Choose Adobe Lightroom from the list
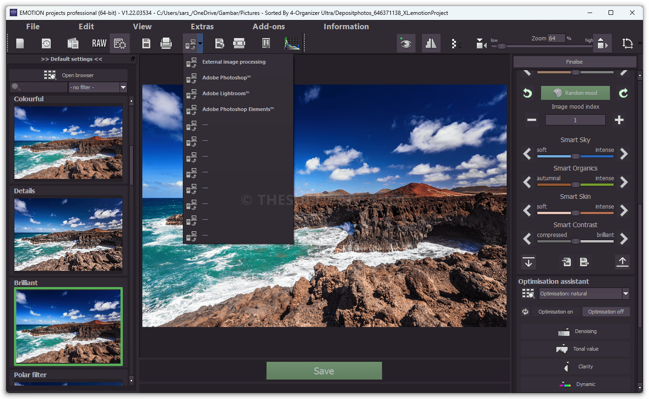The width and height of the screenshot is (649, 399). pos(238,93)
